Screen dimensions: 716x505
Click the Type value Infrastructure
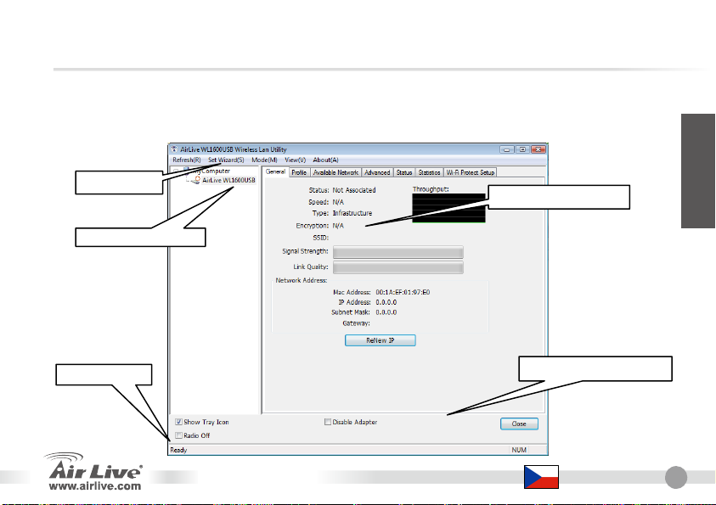click(352, 214)
